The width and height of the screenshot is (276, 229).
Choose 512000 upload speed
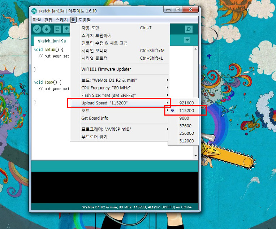[183, 141]
